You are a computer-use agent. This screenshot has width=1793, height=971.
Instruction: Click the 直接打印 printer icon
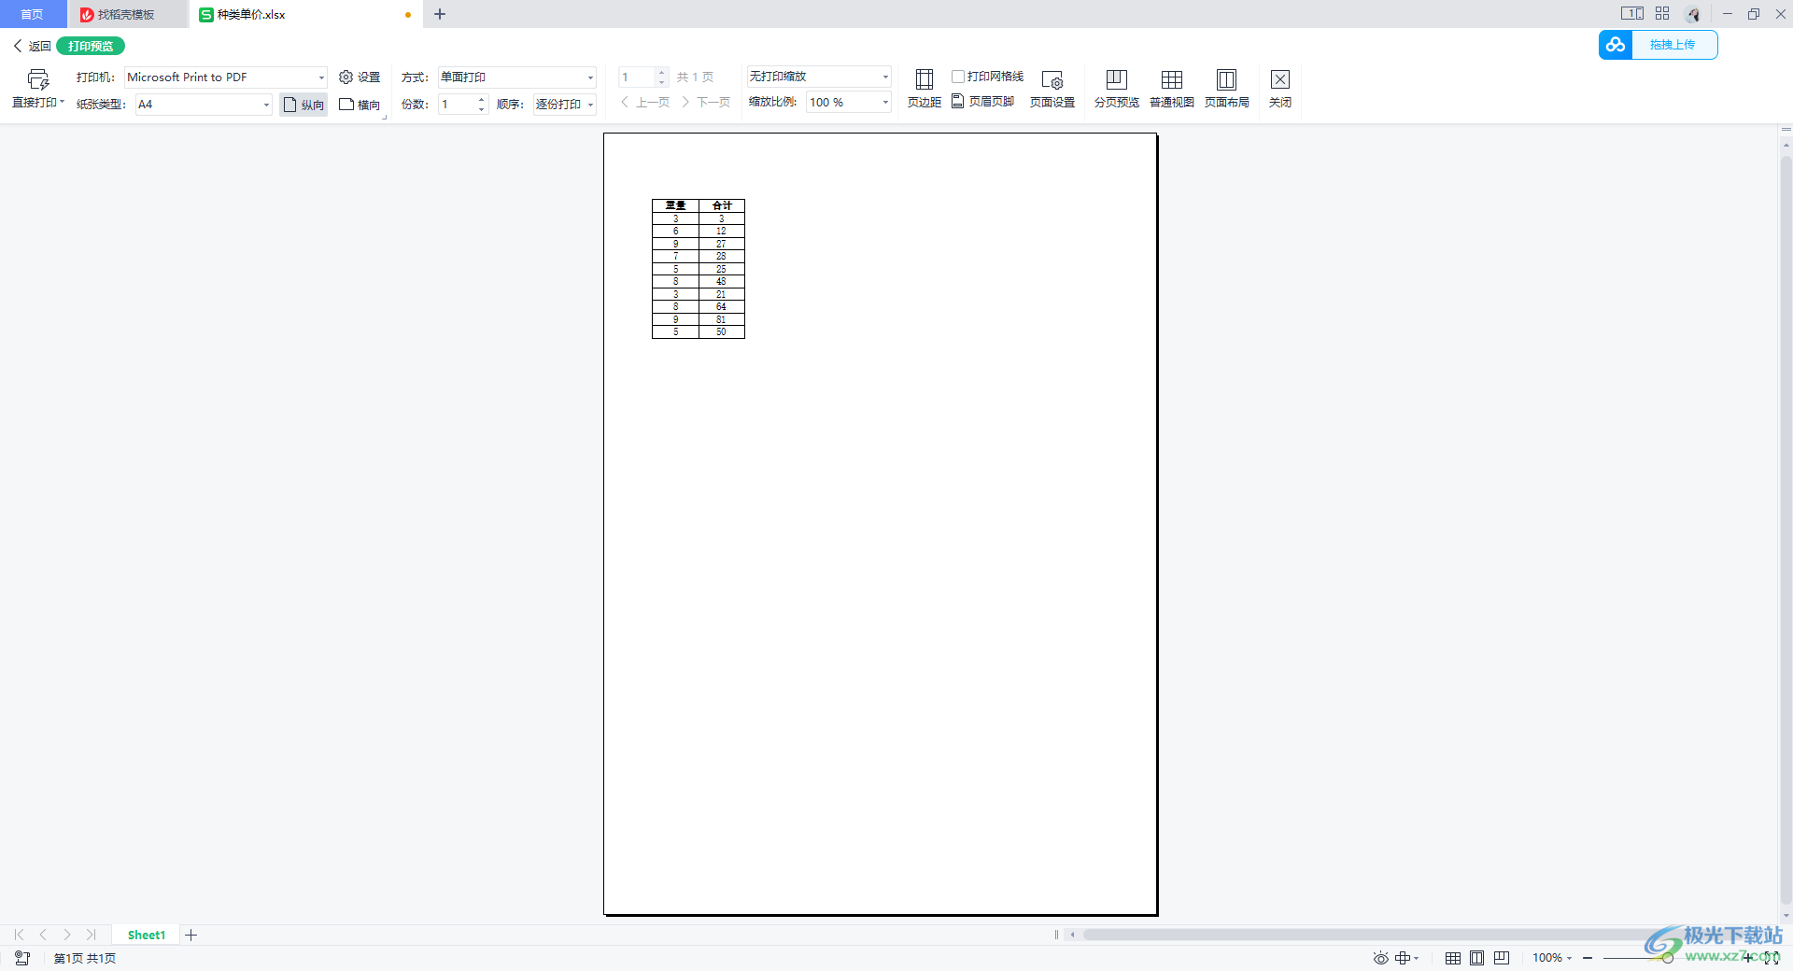pyautogui.click(x=37, y=79)
